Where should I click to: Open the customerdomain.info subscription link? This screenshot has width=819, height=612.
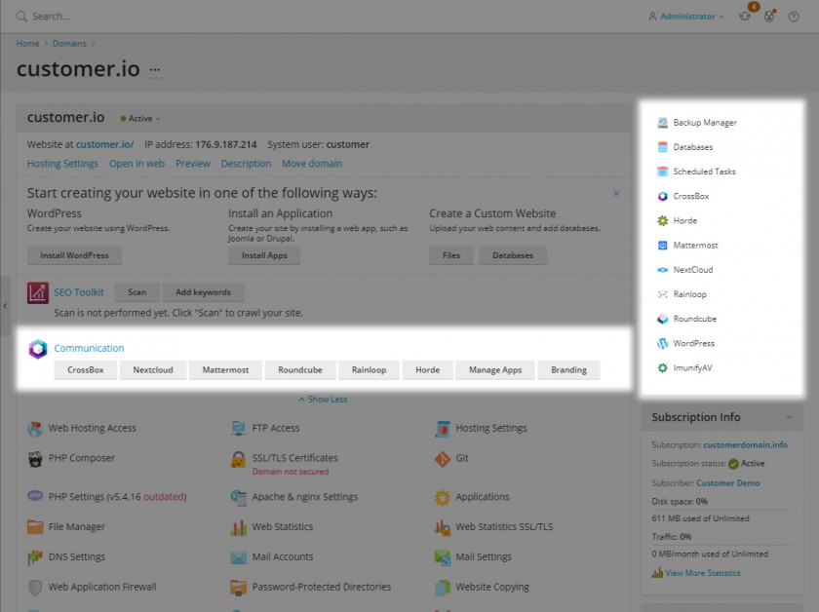pyautogui.click(x=745, y=445)
